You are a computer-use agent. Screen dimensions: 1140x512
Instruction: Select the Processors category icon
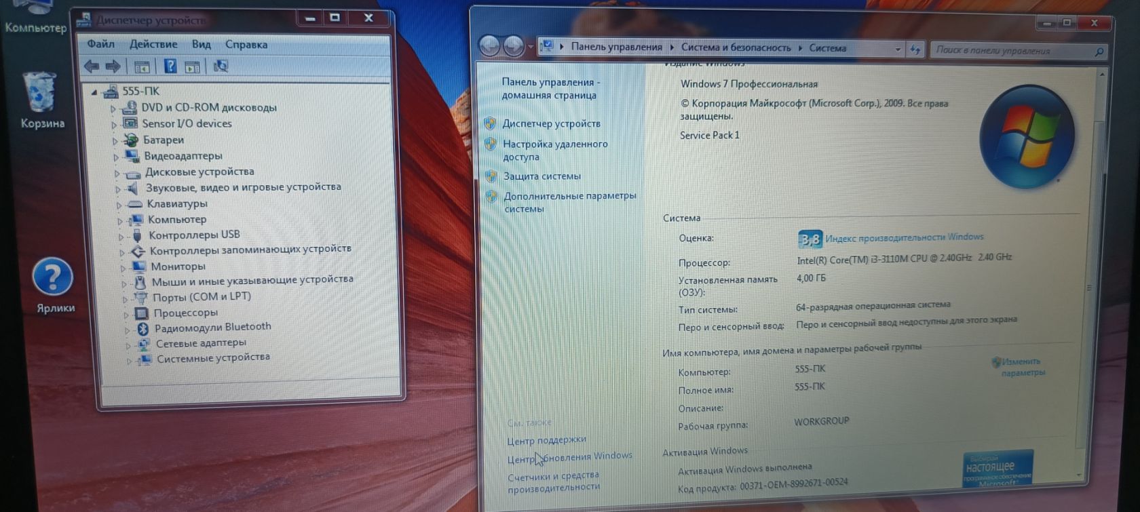(x=141, y=313)
